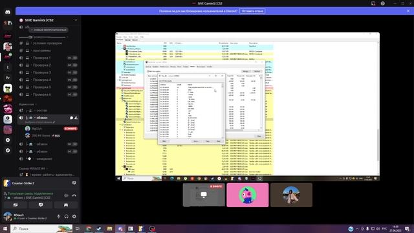Collapse the Админская channel category

click(27, 104)
